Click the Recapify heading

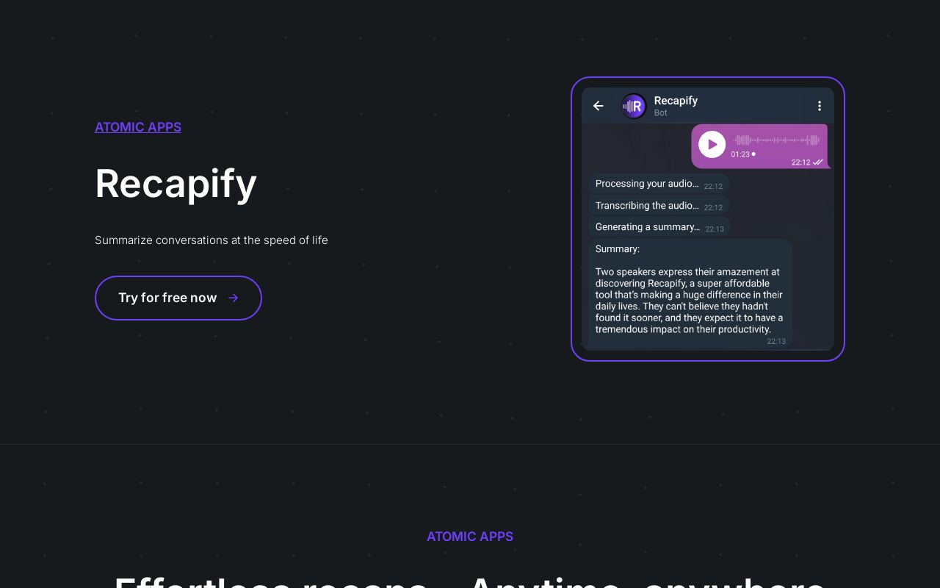176,184
